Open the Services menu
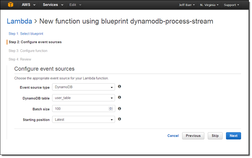This screenshot has height=158, width=252. [x=53, y=5]
